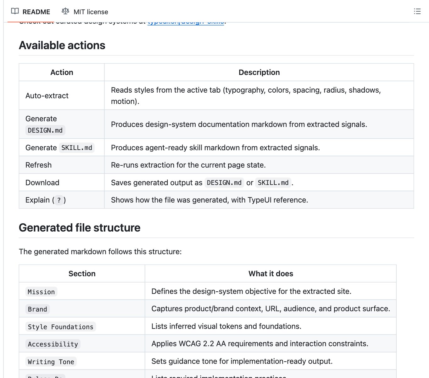Click the 'Download' action cell
Image resolution: width=429 pixels, height=378 pixels.
pyautogui.click(x=62, y=183)
